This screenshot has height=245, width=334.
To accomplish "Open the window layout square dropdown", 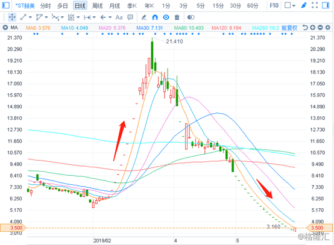I will coord(290,5).
